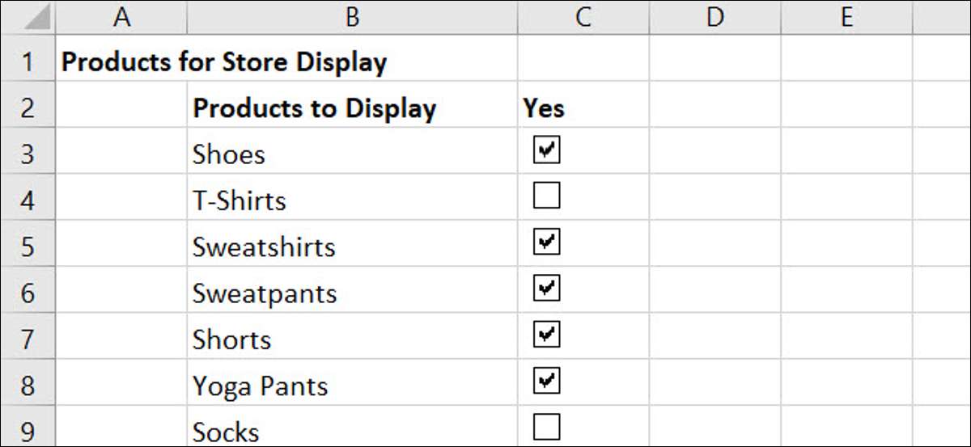Uncheck the Yoga Pants checkbox

click(547, 380)
